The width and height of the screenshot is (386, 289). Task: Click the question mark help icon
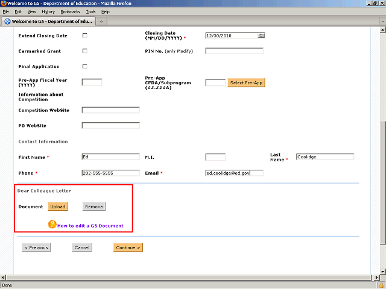52,225
